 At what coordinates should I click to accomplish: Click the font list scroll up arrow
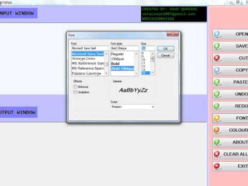coord(106,54)
